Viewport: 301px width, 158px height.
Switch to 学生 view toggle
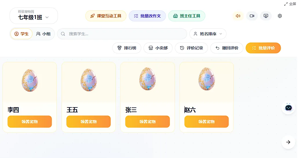tap(21, 34)
